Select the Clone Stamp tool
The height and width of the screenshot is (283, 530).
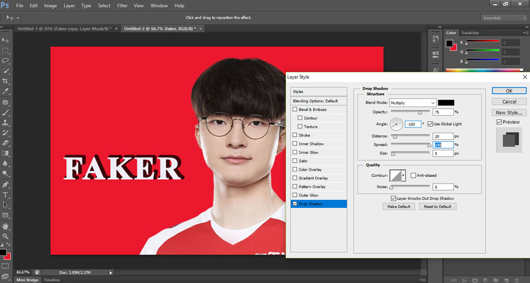pos(5,122)
